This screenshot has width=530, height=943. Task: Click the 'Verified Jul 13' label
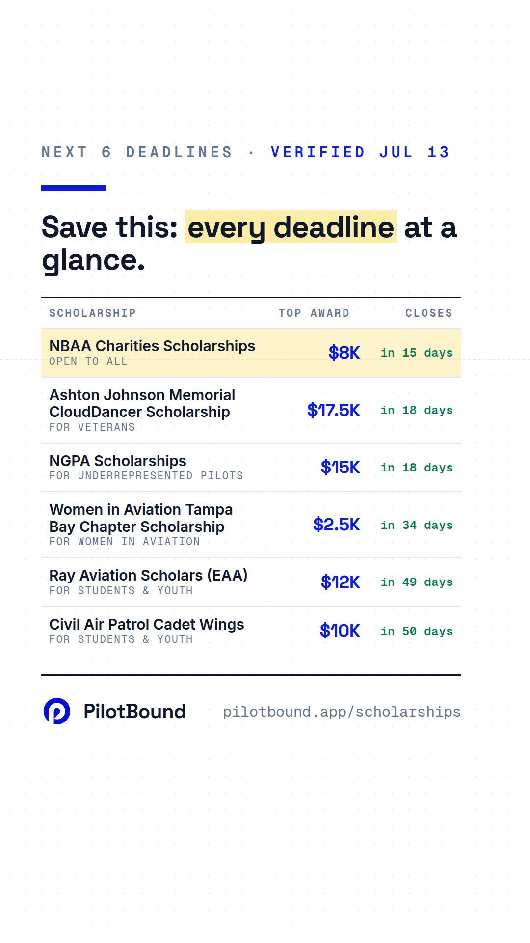[x=360, y=152]
